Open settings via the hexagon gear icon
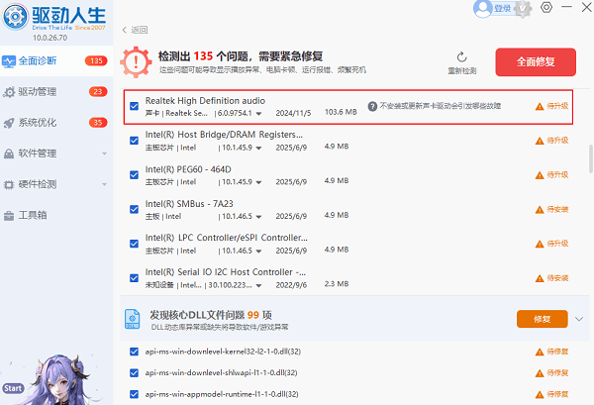This screenshot has height=405, width=594. [x=547, y=8]
